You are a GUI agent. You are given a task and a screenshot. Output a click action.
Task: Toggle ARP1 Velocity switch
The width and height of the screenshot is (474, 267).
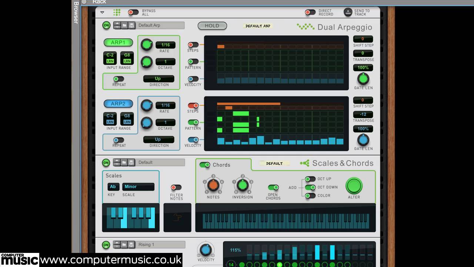pos(193,79)
